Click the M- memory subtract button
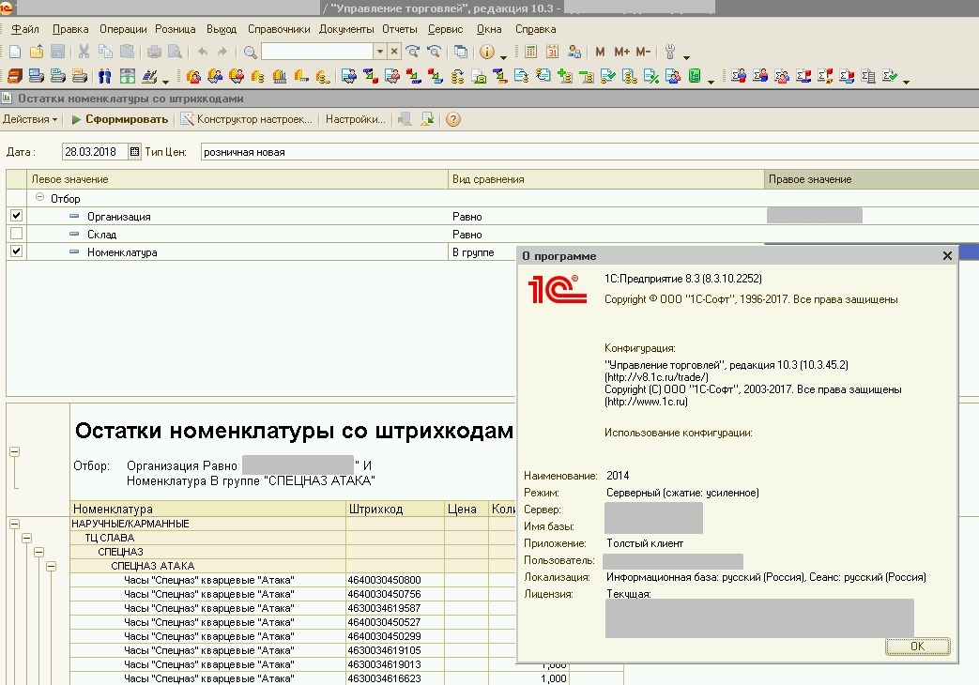The height and width of the screenshot is (685, 979). click(x=643, y=52)
